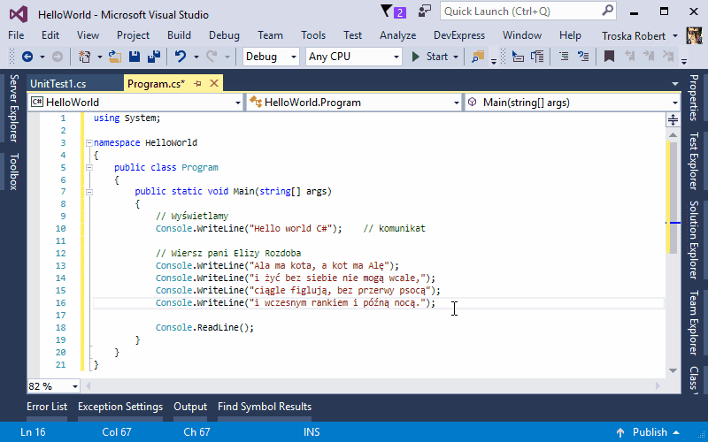Viewport: 708px width, 442px height.
Task: Open the Output panel tab
Action: point(190,407)
